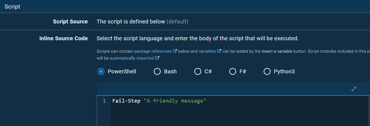Expand the code editor to fullscreen
Screen dimensions: 370x126
point(354,89)
